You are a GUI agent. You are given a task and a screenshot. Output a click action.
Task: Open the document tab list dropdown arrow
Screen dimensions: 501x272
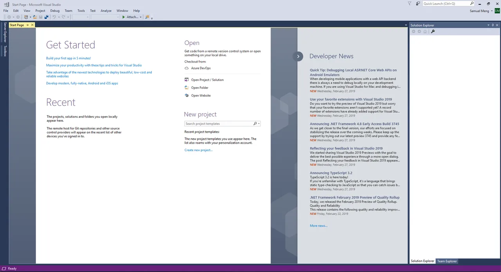405,25
